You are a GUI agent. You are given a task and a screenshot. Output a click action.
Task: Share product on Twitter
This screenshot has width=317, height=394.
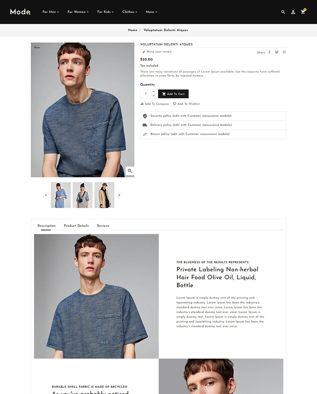tap(277, 52)
